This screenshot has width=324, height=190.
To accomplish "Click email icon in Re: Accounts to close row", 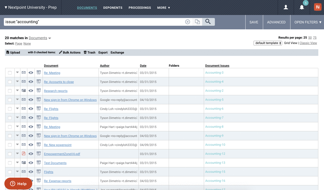I will [24, 82].
